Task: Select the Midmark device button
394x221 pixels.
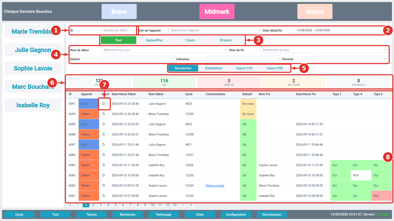Action: [x=217, y=11]
